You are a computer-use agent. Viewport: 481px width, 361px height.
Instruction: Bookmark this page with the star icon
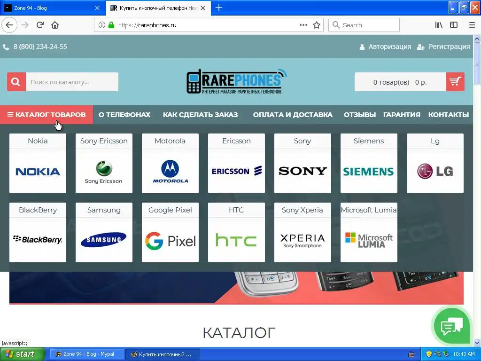317,25
